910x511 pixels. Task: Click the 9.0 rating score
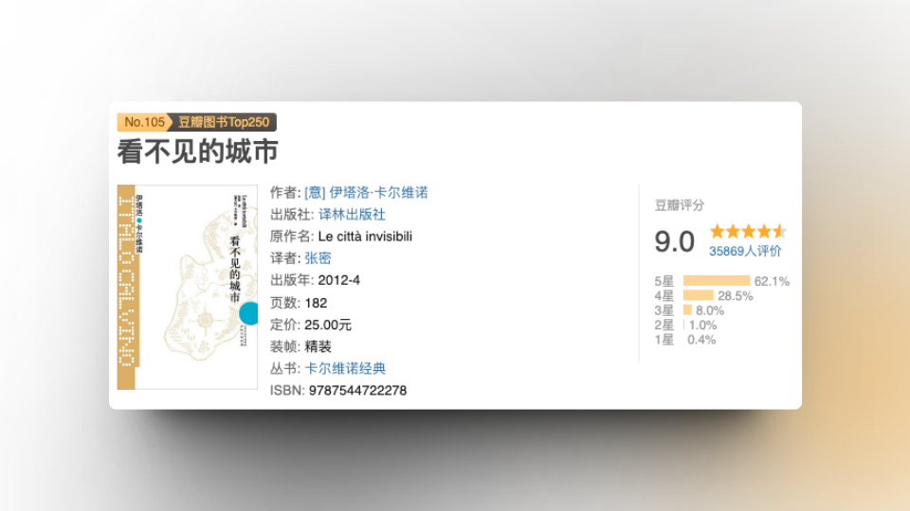coord(675,241)
